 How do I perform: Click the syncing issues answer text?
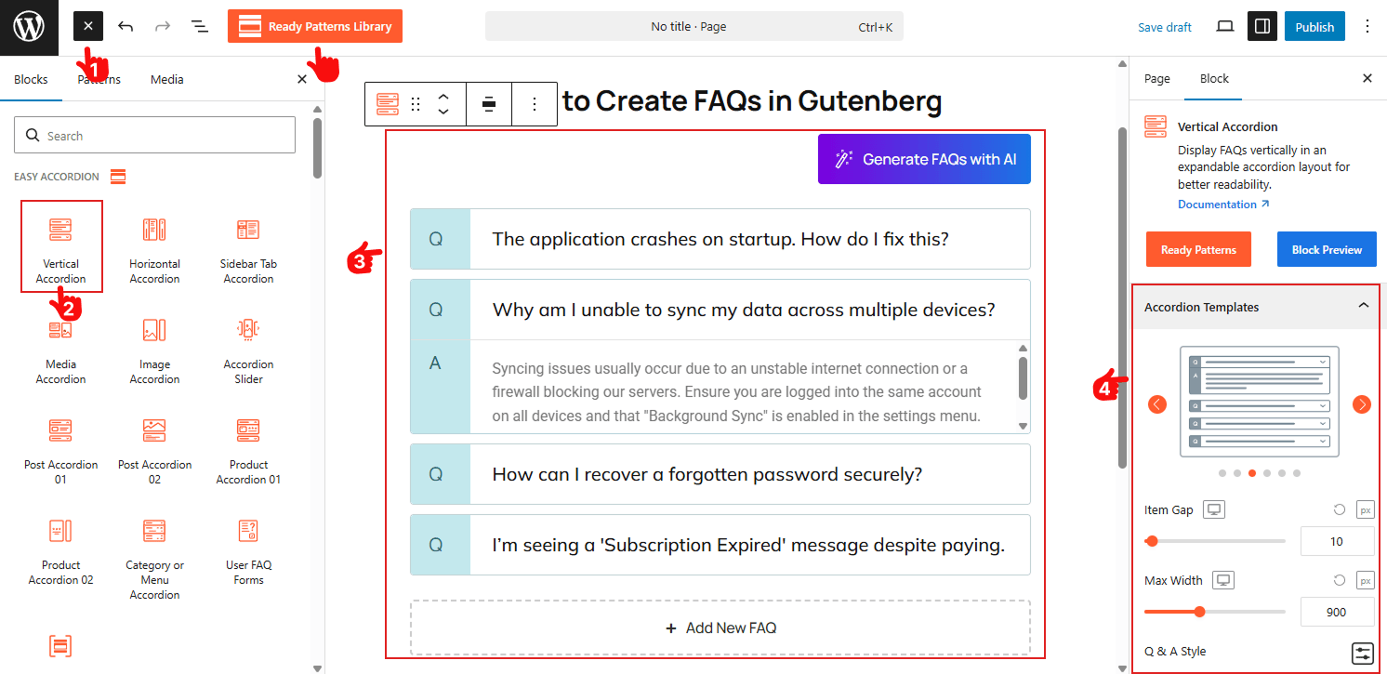(736, 392)
